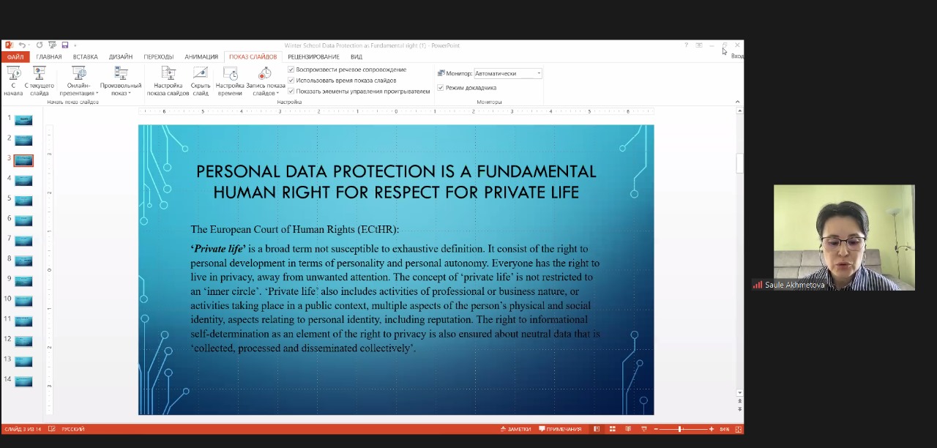Start Slide Show from status bar icon
Viewport: 937px width, 448px height.
tap(643, 429)
